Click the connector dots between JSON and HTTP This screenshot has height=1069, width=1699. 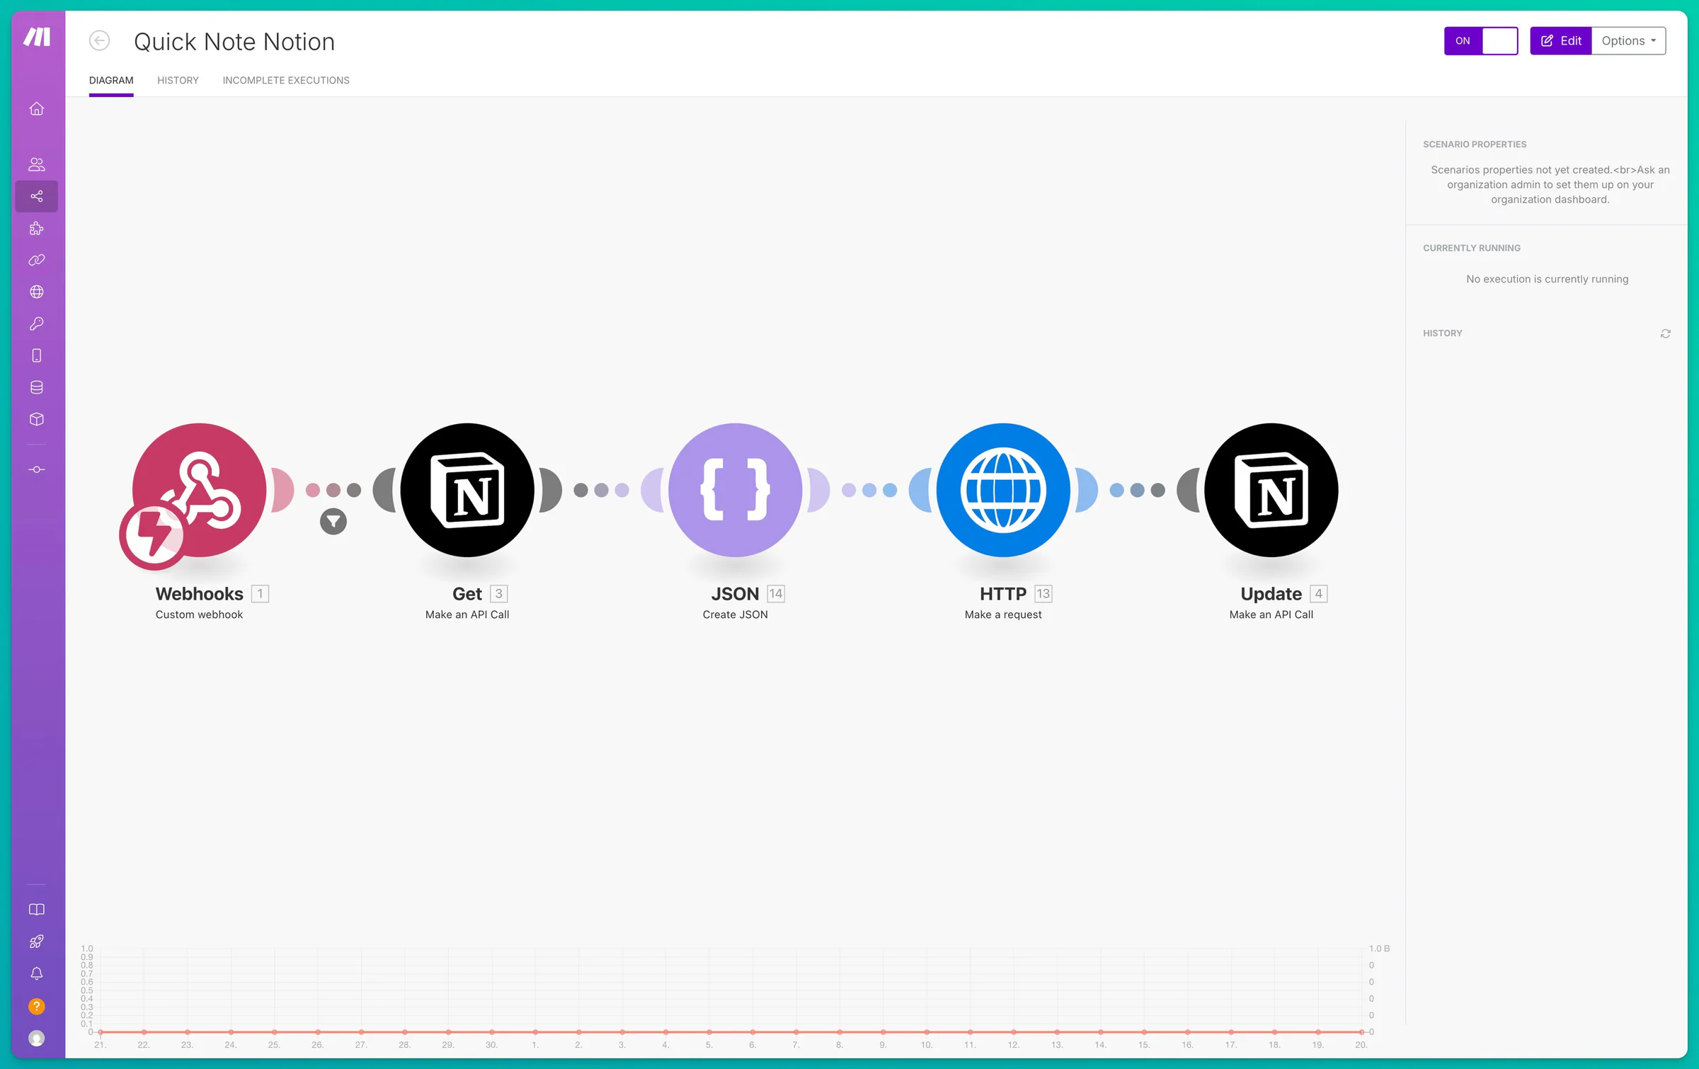[x=869, y=490]
